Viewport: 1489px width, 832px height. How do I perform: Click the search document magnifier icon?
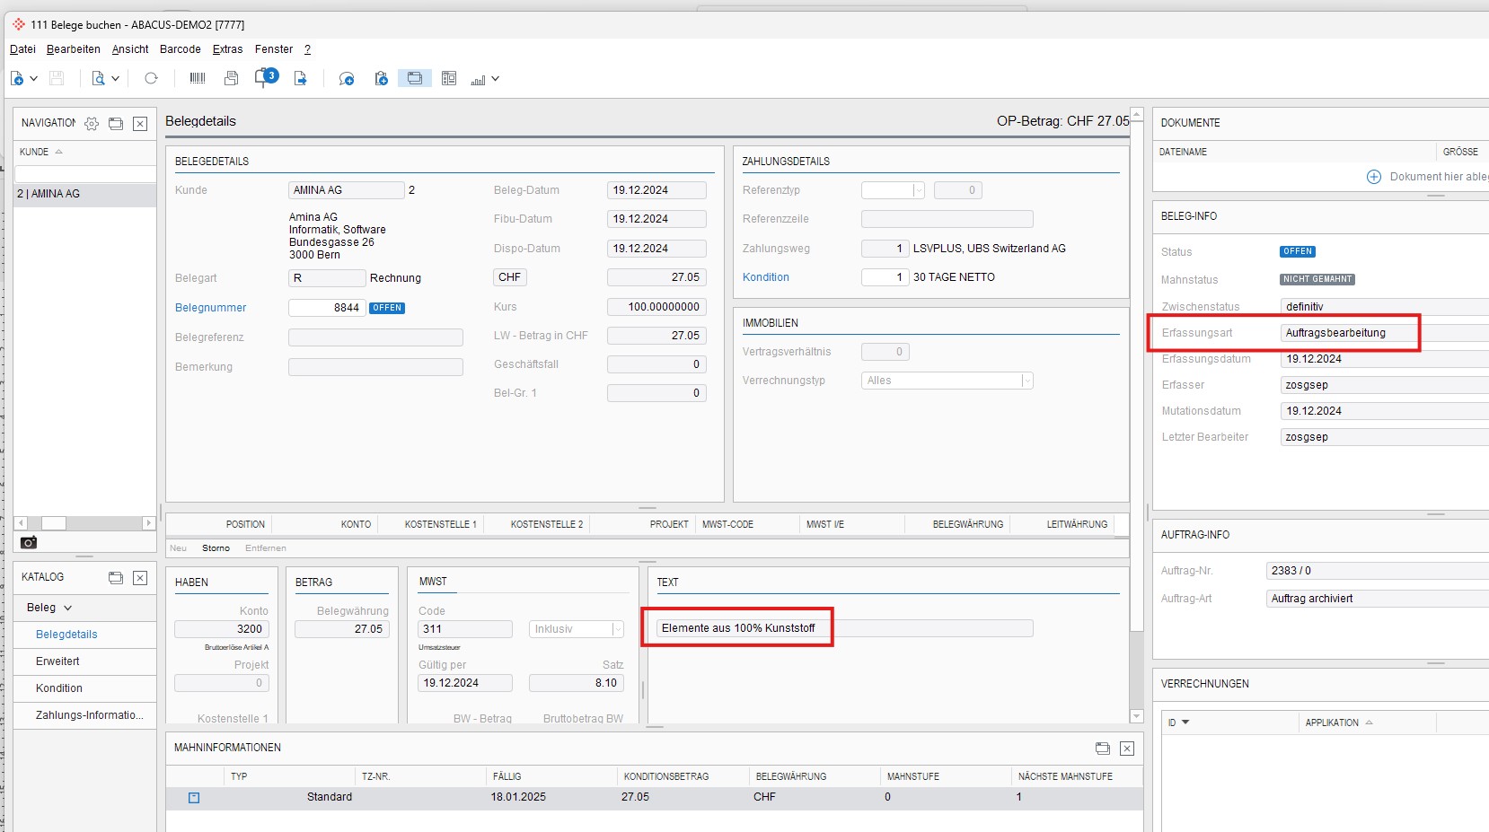(99, 79)
